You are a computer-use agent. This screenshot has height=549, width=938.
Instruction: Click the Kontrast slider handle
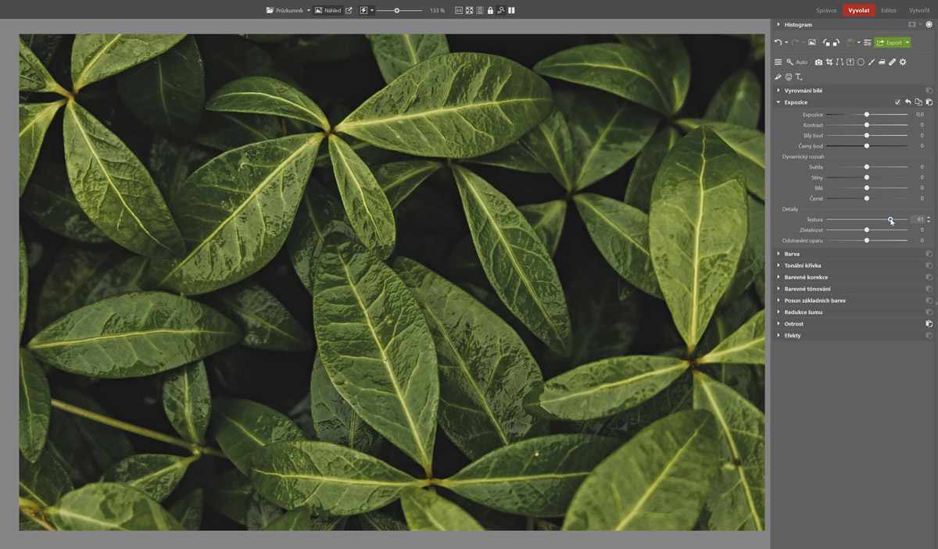pos(867,125)
